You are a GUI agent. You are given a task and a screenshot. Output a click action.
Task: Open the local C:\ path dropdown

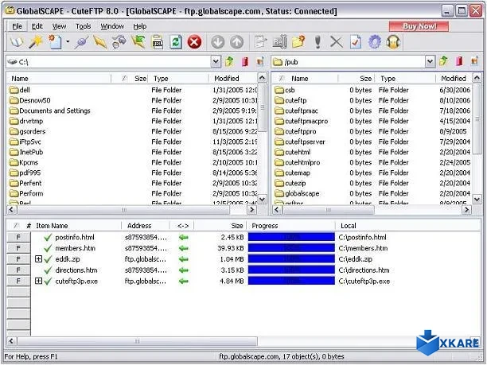click(x=216, y=62)
